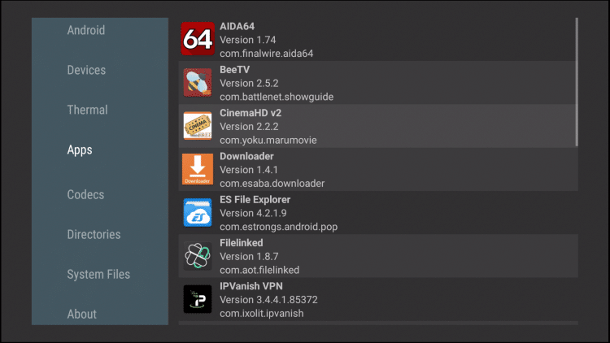Select the BeeTV bee icon
Viewport: 610px width, 343px height.
198,82
